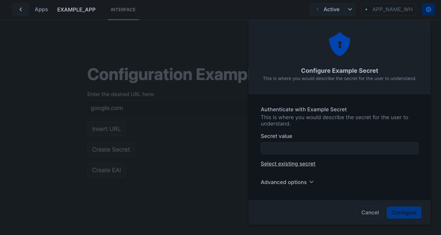Navigate back using the back arrow
Image resolution: width=441 pixels, height=235 pixels.
tap(20, 9)
